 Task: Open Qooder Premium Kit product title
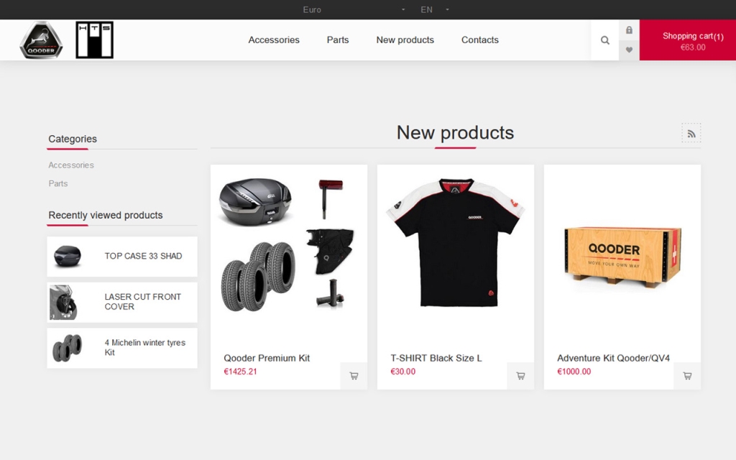coord(267,358)
